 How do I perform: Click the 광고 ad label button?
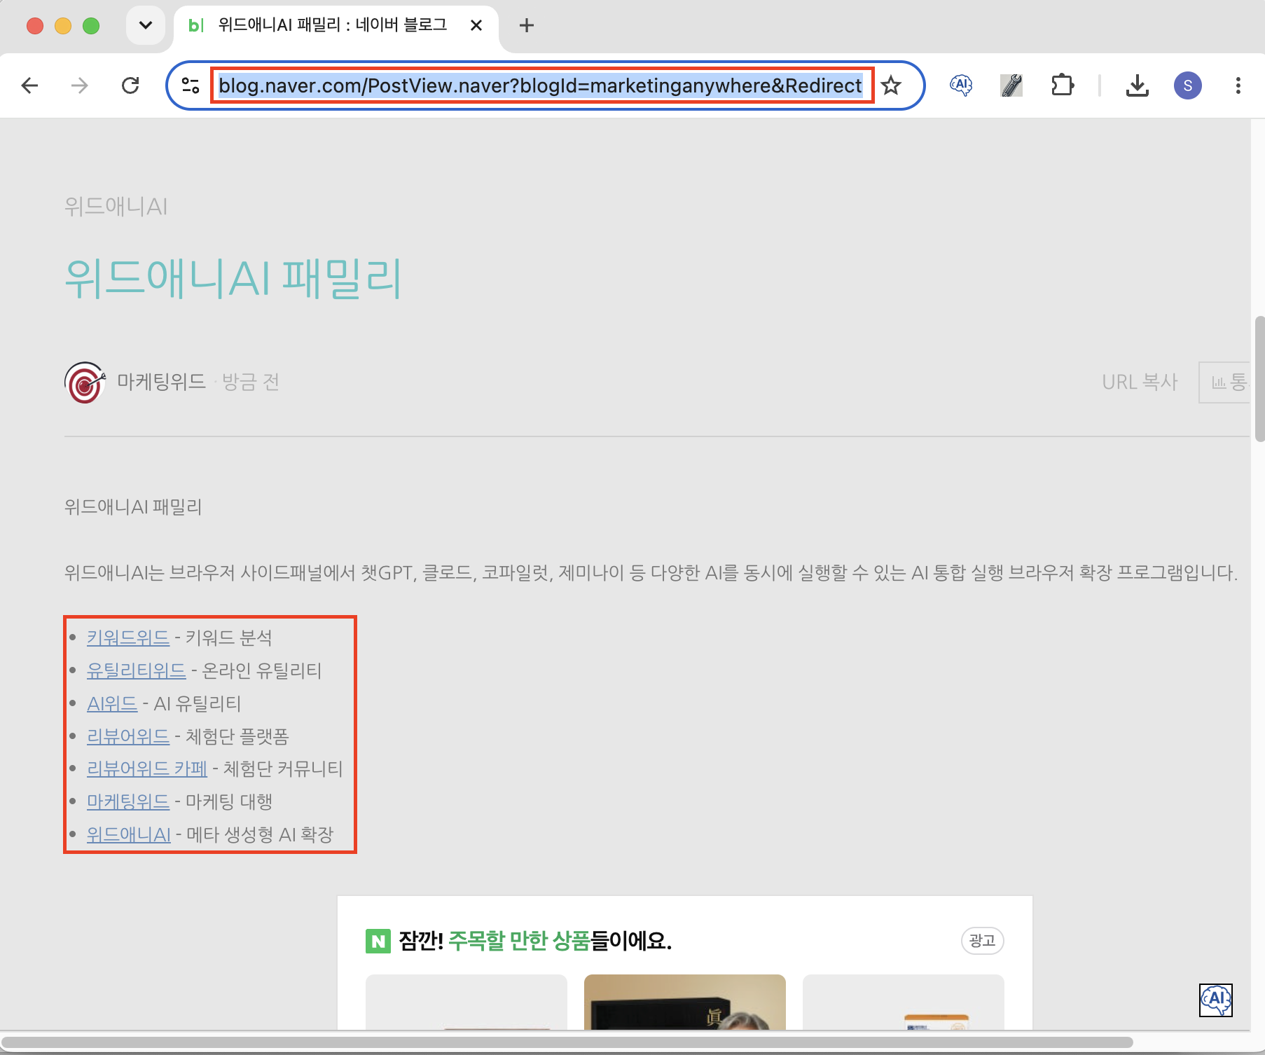pos(982,940)
